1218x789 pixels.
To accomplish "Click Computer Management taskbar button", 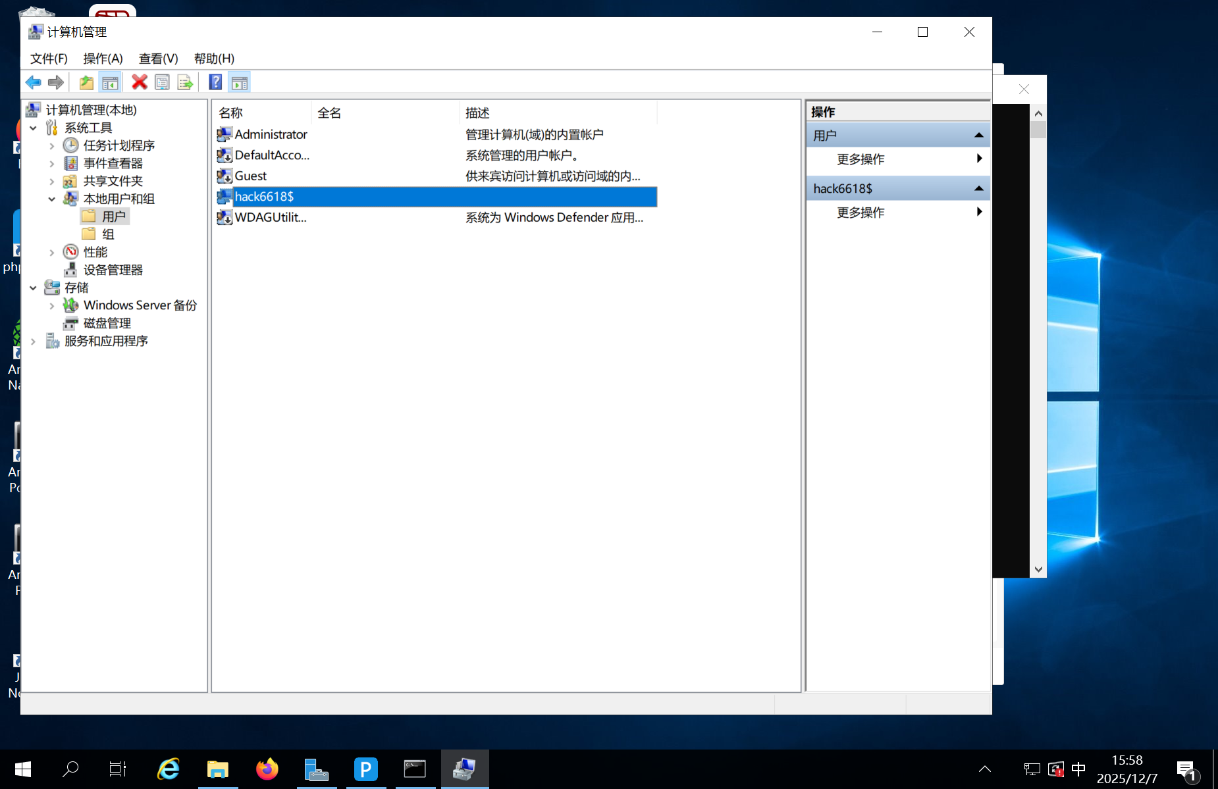I will tap(465, 769).
